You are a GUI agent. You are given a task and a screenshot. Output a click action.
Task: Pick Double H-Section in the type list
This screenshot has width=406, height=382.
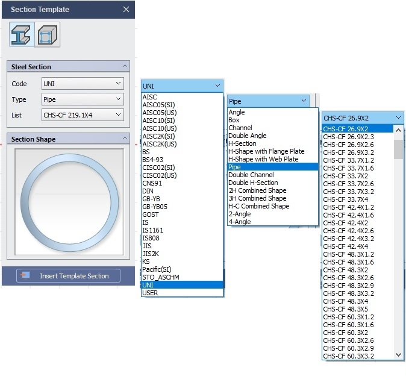click(x=273, y=183)
